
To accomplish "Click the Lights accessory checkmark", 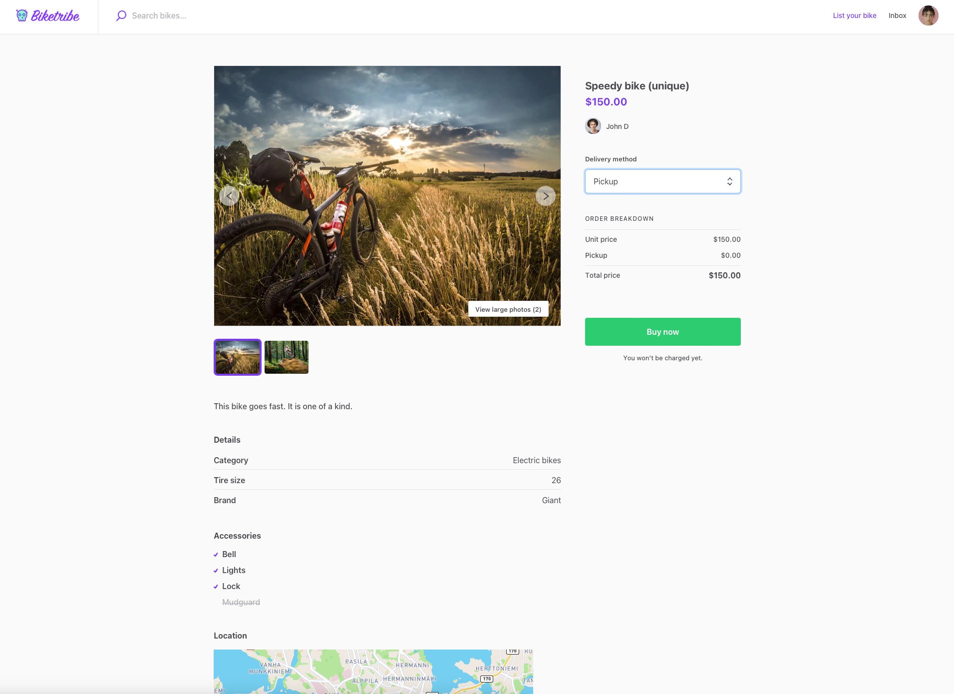I will click(x=216, y=571).
